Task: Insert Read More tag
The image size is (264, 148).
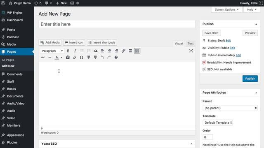Action: click(x=130, y=51)
